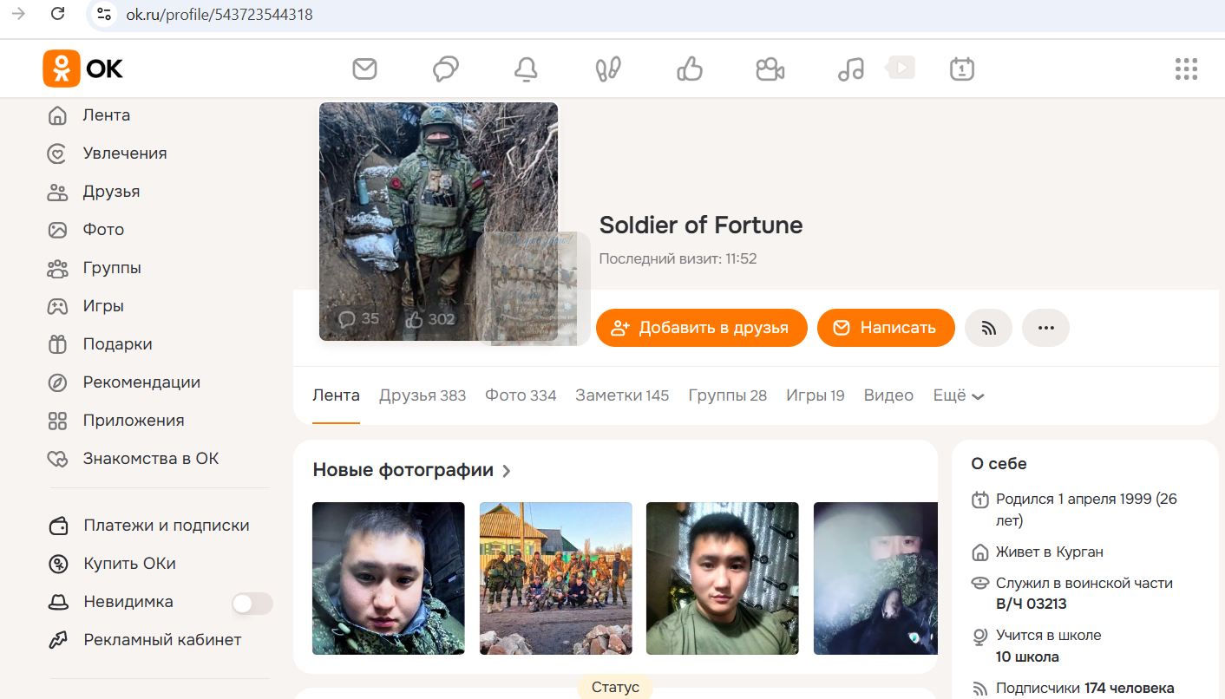
Task: Switch to the Заметки 145 tab
Action: point(621,395)
